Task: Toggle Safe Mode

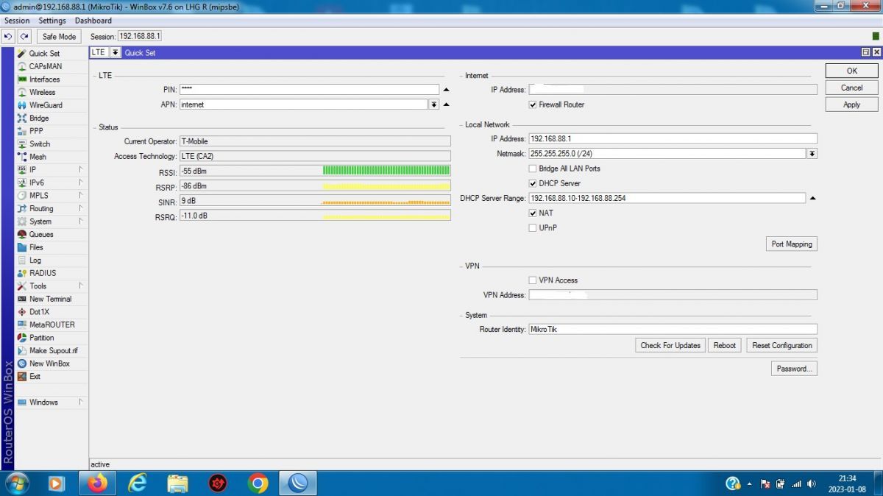Action: 59,36
